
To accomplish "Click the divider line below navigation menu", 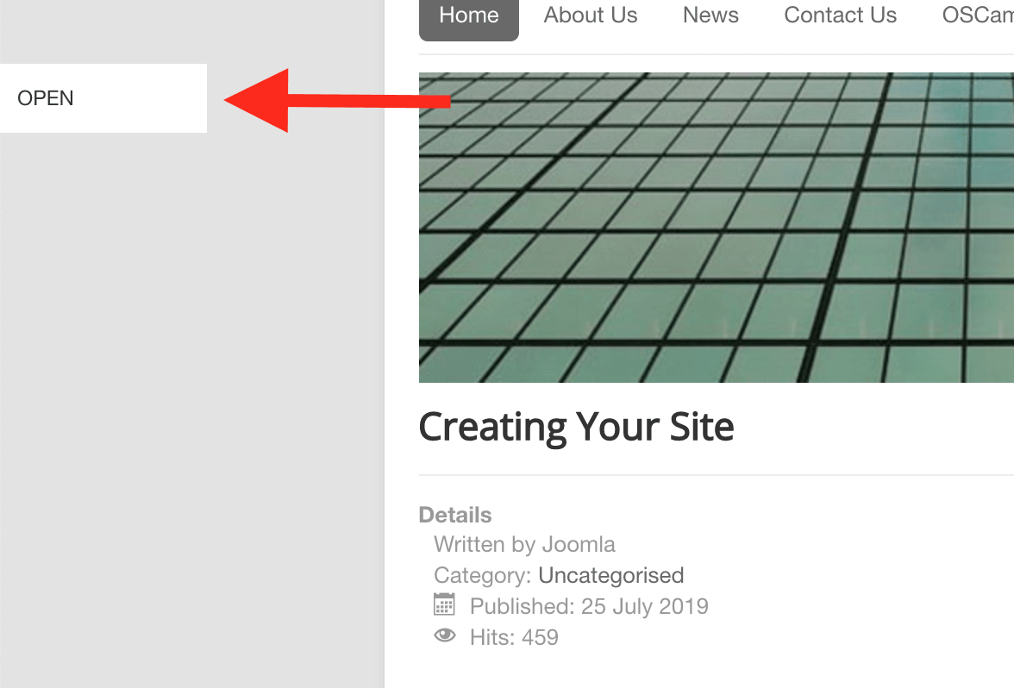I will click(x=716, y=54).
